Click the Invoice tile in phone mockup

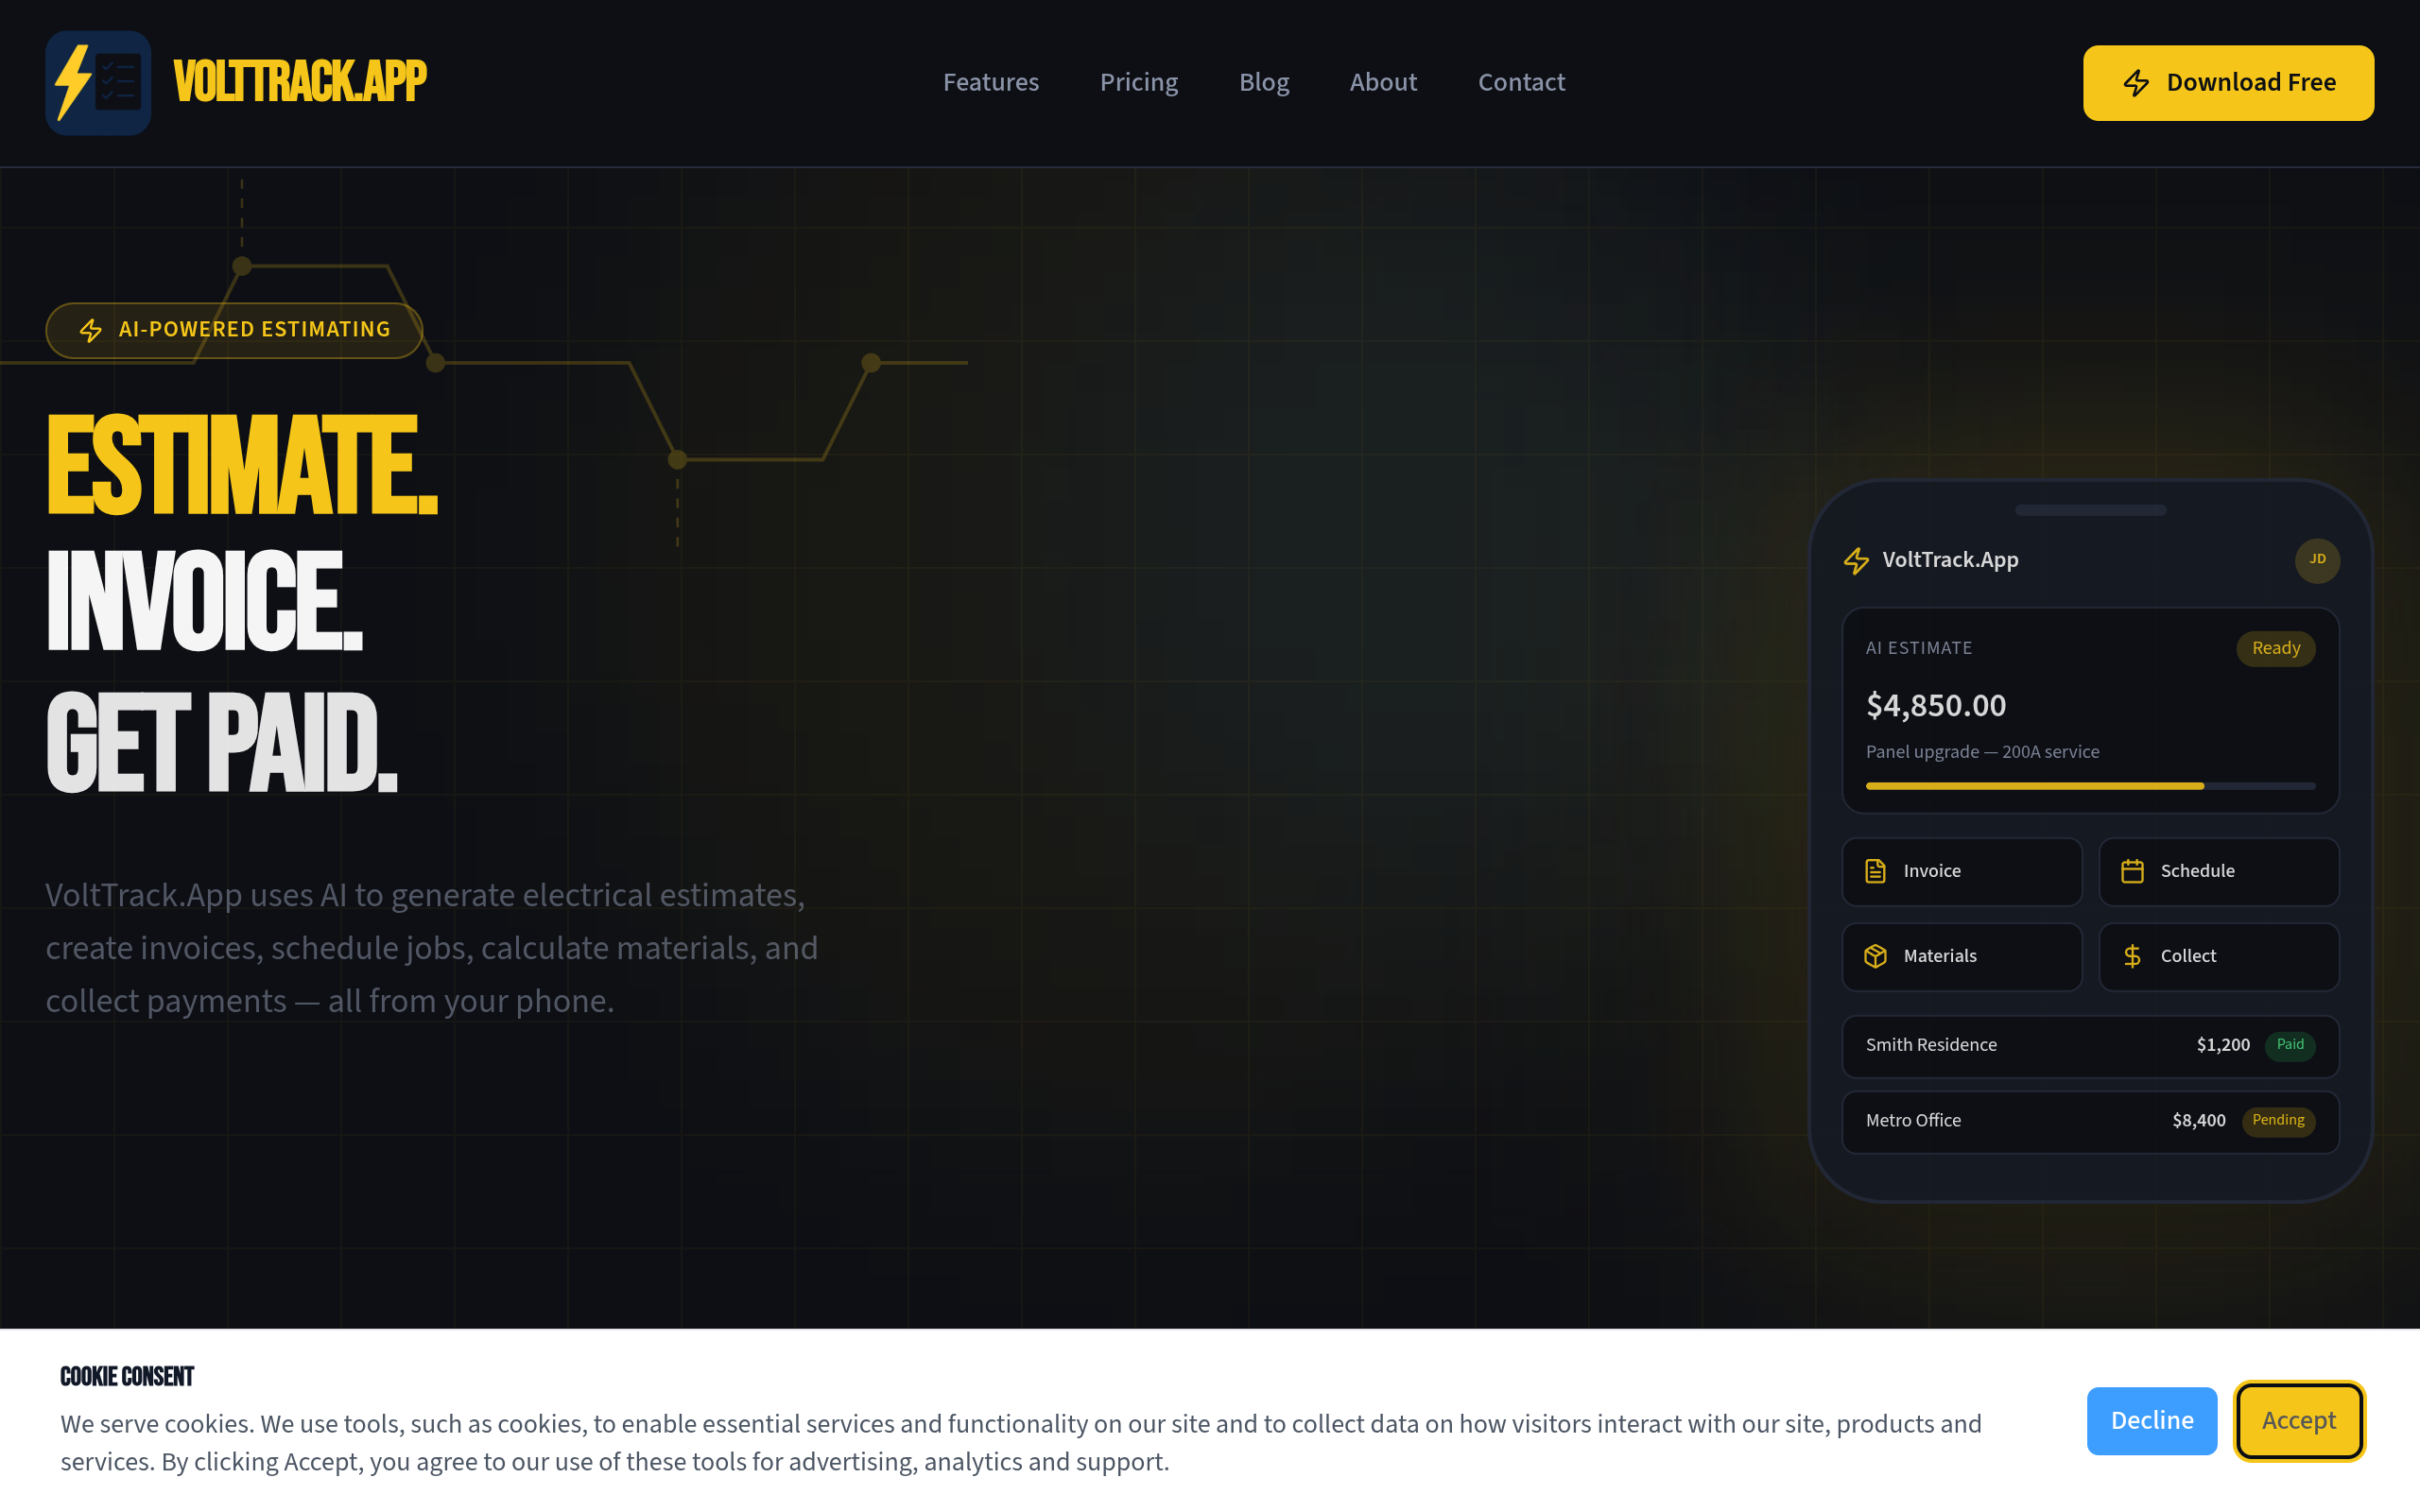point(1962,872)
